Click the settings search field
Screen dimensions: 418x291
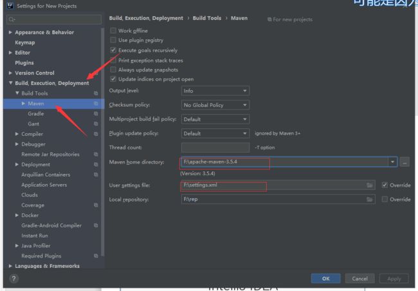click(54, 19)
